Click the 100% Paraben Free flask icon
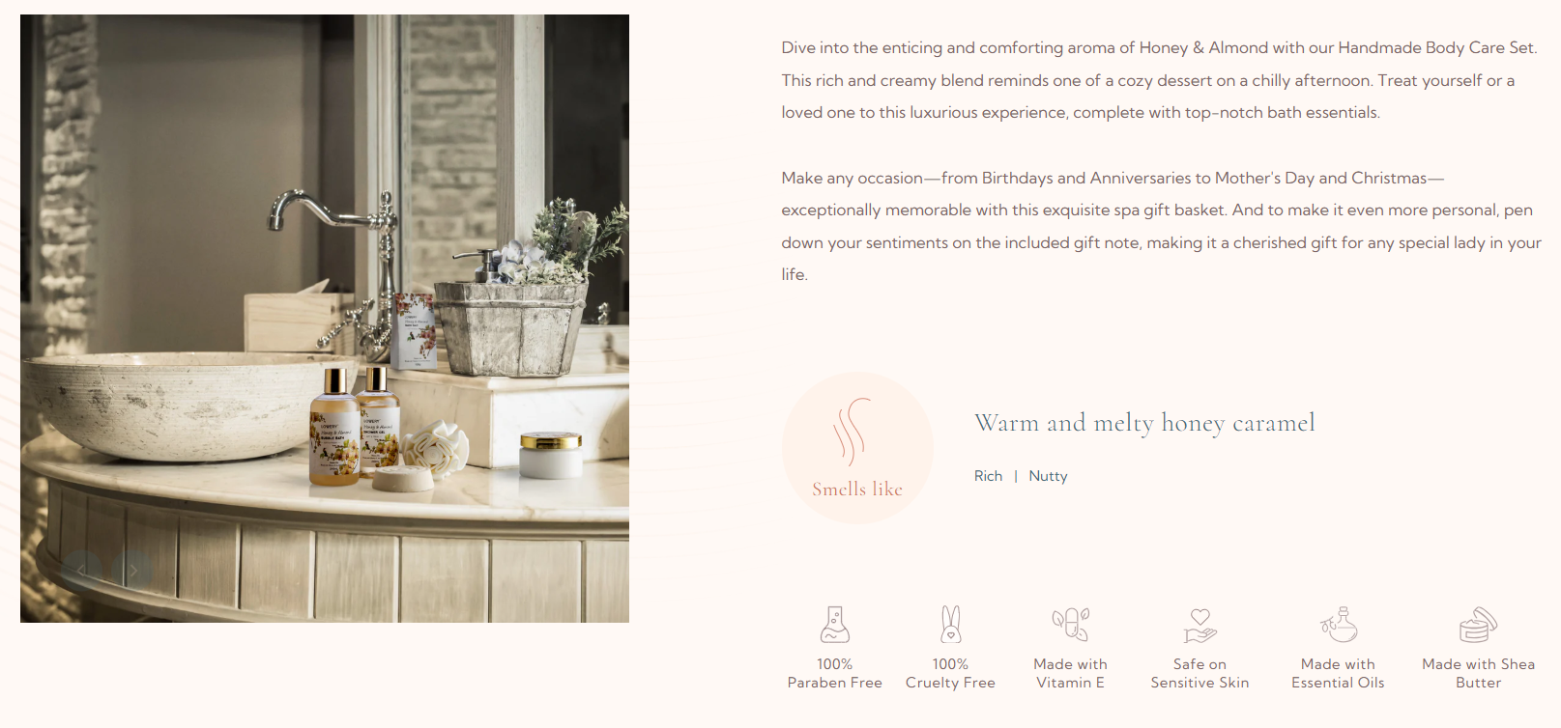 pos(835,625)
